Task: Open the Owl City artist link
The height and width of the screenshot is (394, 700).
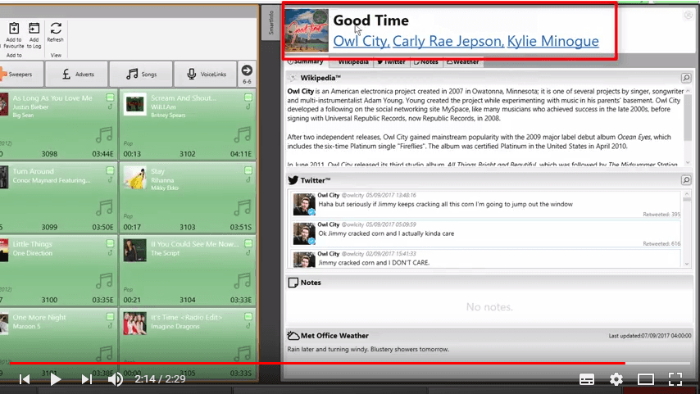Action: [x=361, y=41]
